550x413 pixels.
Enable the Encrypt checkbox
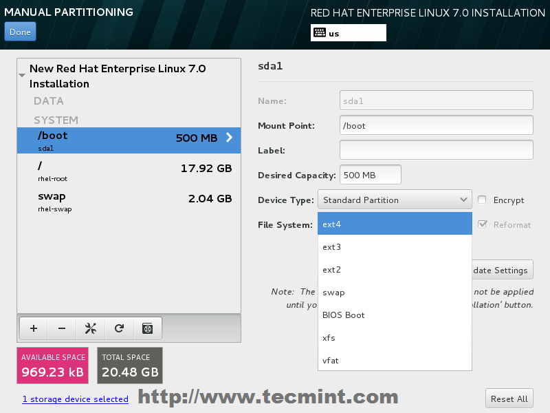tap(482, 200)
